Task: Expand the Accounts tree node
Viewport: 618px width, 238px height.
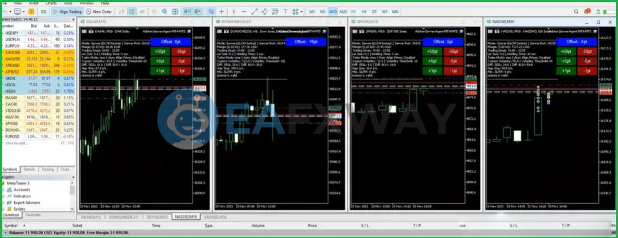Action: pos(4,190)
